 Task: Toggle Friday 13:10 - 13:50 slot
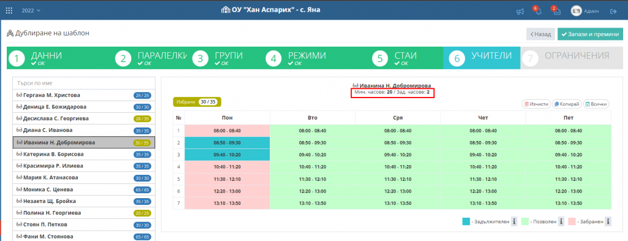569,204
